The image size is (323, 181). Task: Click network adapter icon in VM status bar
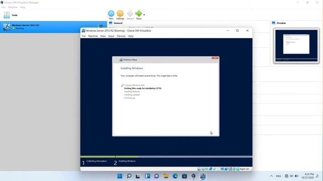[211, 169]
